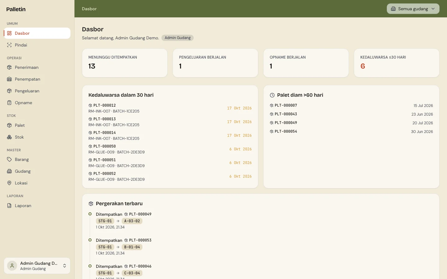Click the Pengeluaran Berjalan summary card
The height and width of the screenshot is (279, 447).
pos(215,63)
